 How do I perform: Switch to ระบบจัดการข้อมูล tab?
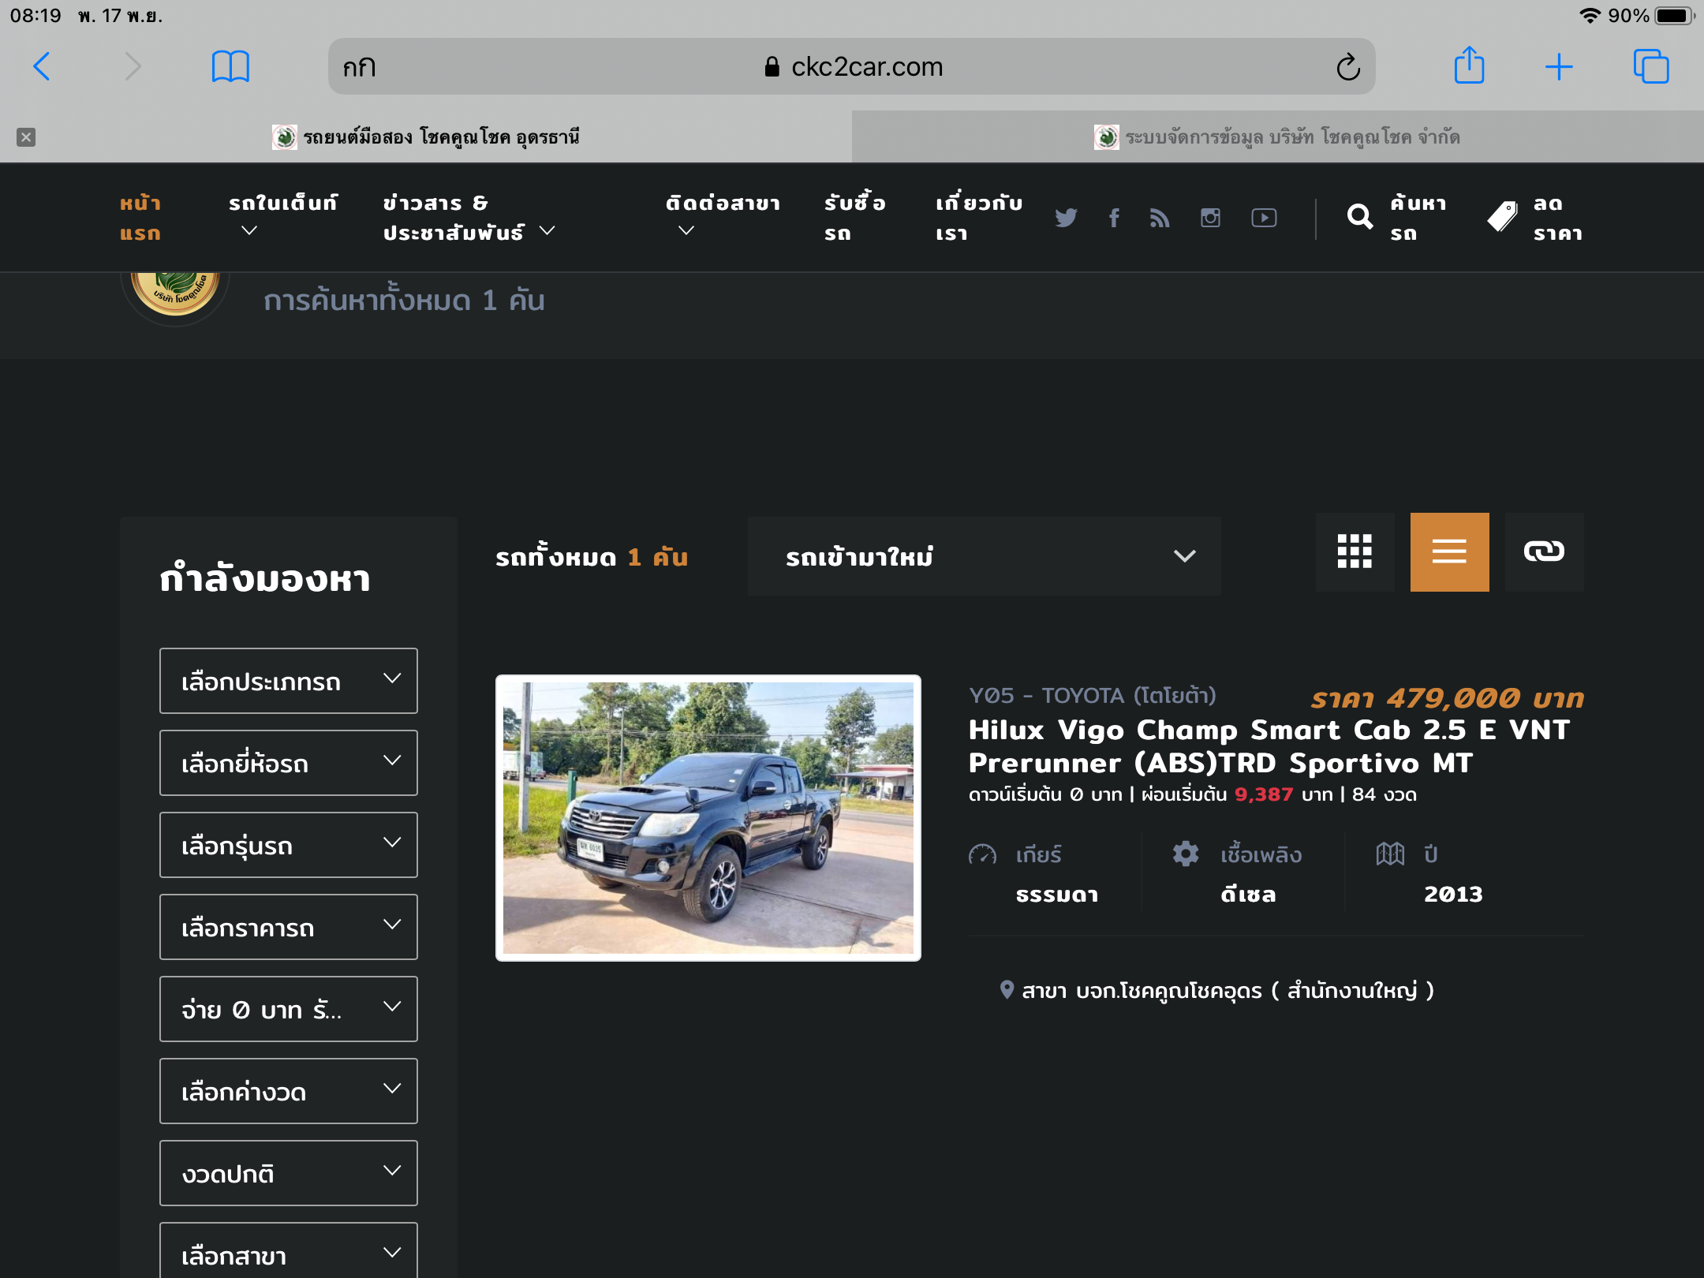pyautogui.click(x=1278, y=137)
